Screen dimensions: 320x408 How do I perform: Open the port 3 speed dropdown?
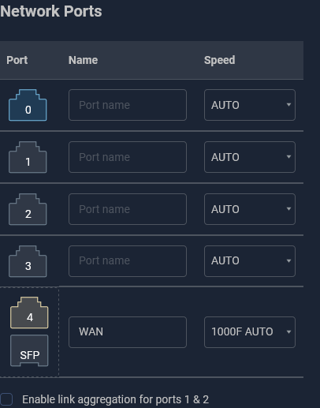tap(250, 261)
